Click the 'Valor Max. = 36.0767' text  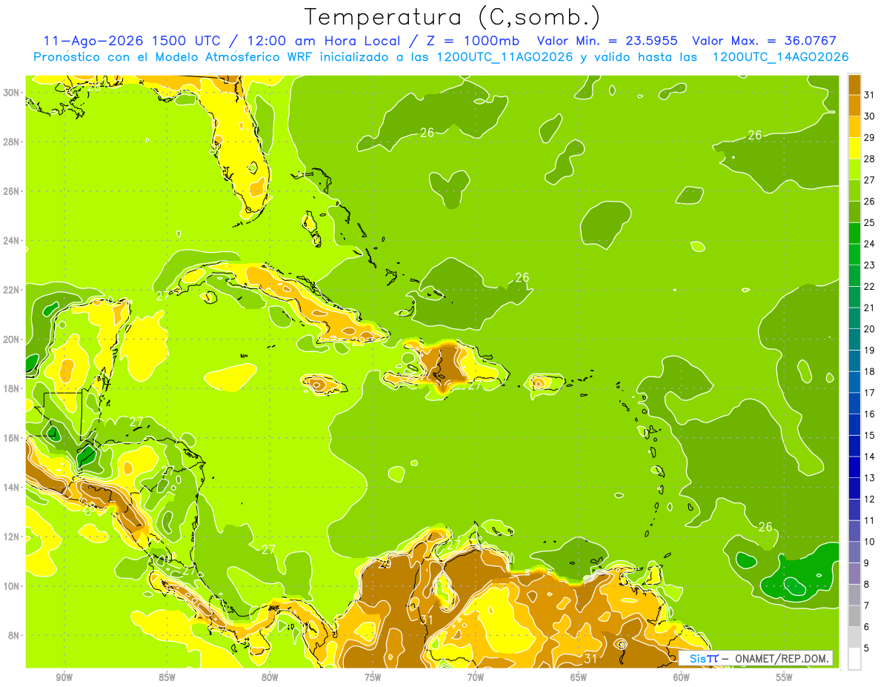click(x=764, y=41)
